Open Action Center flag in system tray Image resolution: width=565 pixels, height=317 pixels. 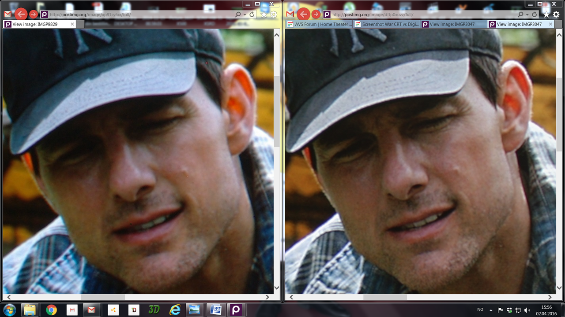click(x=501, y=310)
